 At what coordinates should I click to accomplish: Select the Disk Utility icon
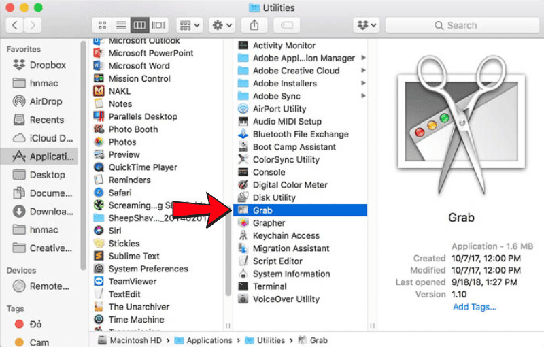point(243,197)
